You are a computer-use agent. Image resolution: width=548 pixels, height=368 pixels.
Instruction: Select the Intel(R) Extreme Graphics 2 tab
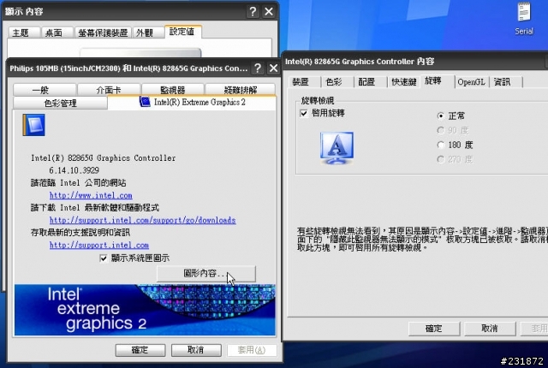192,103
